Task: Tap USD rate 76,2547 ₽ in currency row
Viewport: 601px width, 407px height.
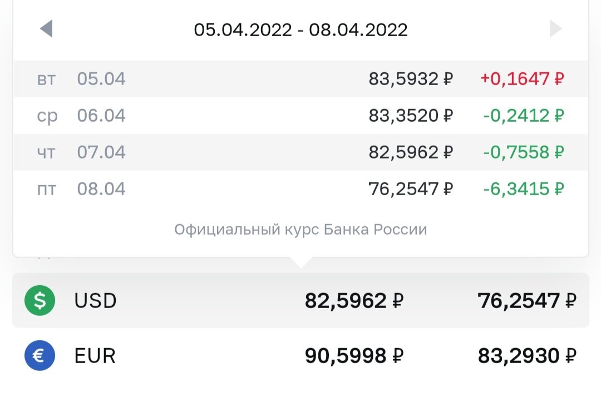Action: click(527, 301)
